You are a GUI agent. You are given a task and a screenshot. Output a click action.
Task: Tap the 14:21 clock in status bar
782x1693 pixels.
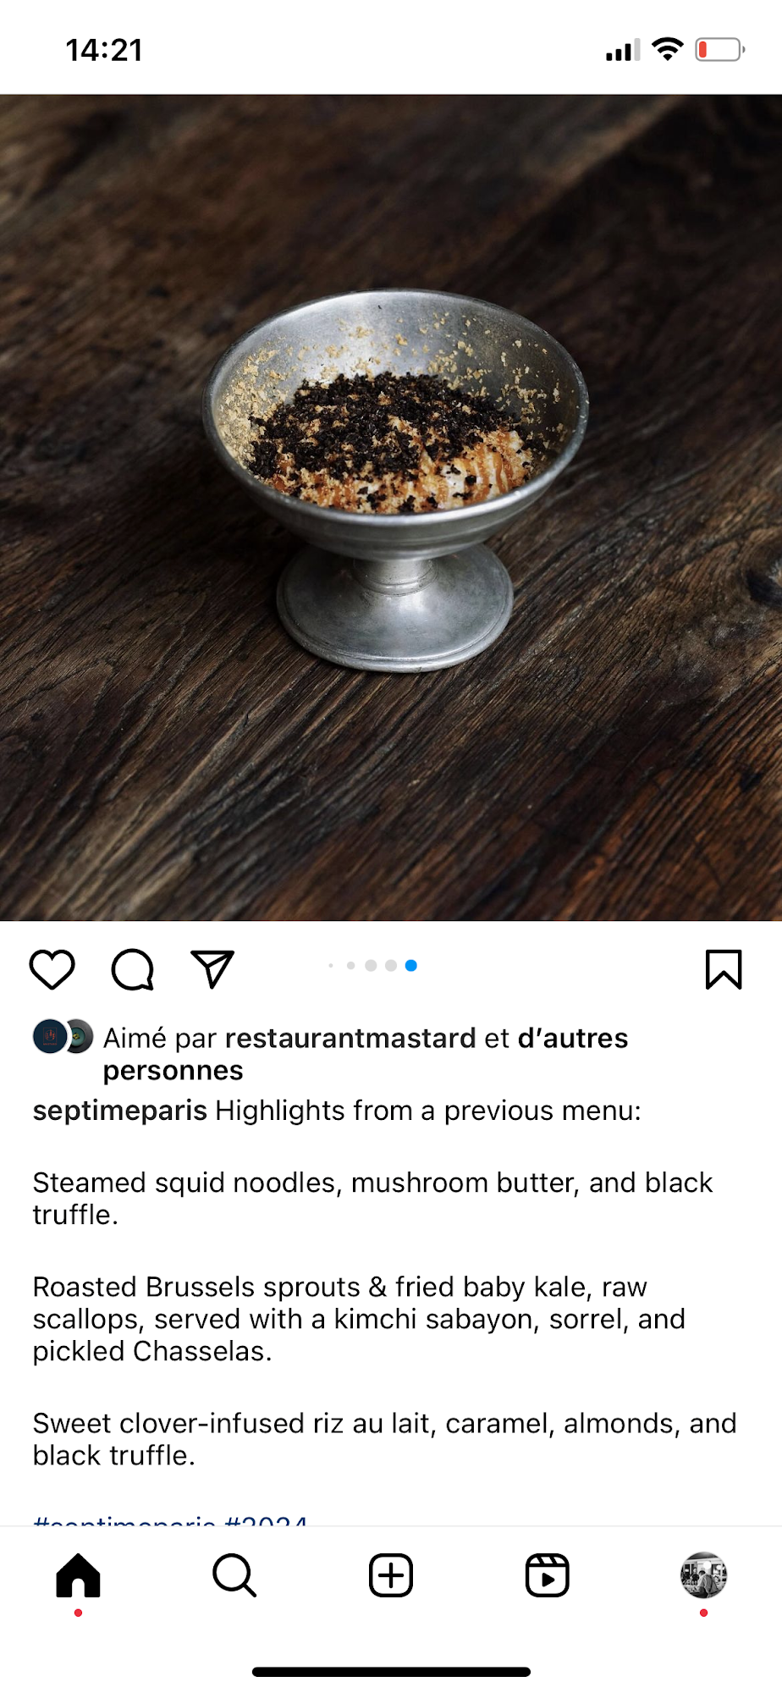pyautogui.click(x=104, y=50)
